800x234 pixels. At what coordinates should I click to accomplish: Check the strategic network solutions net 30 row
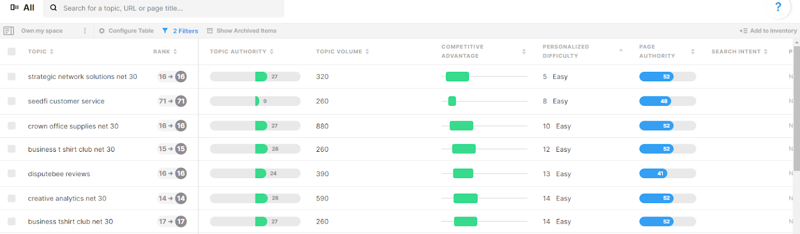[11, 77]
